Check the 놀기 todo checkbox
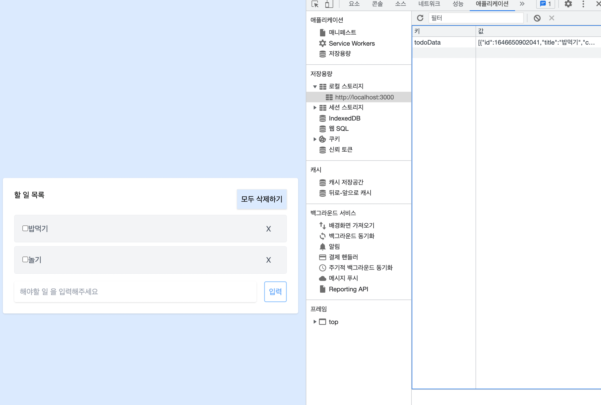Screen dimensions: 601x405 tap(25, 259)
